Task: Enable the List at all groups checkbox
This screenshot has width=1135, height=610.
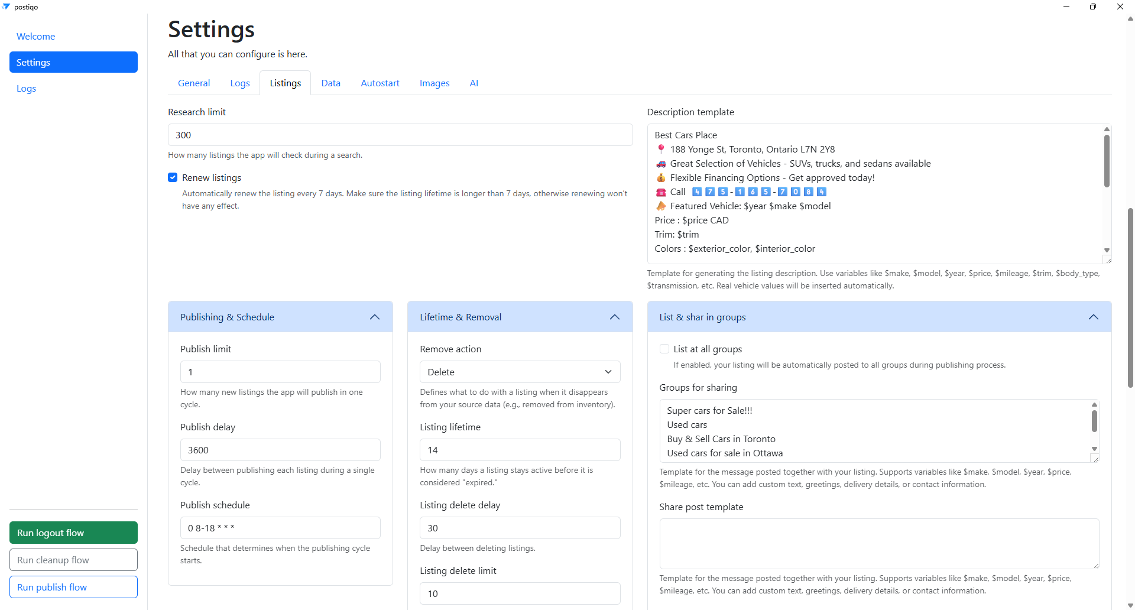Action: coord(664,349)
